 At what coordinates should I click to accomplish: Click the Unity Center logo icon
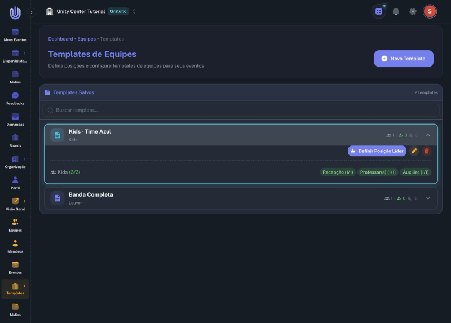tap(15, 12)
